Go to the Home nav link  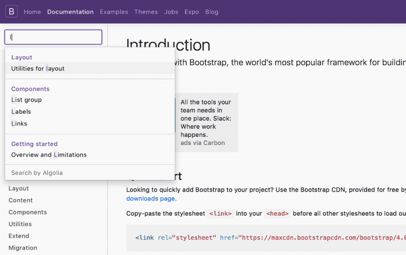pos(32,12)
